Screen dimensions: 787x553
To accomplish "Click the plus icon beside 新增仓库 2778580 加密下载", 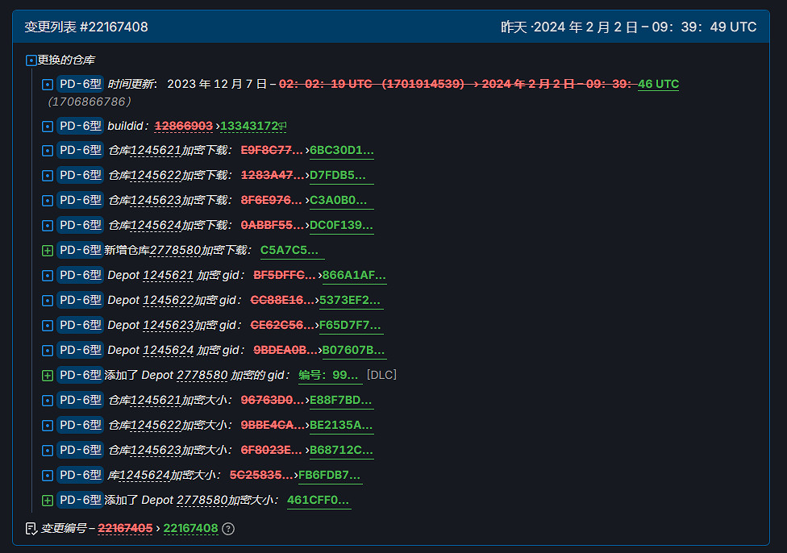I will point(48,251).
